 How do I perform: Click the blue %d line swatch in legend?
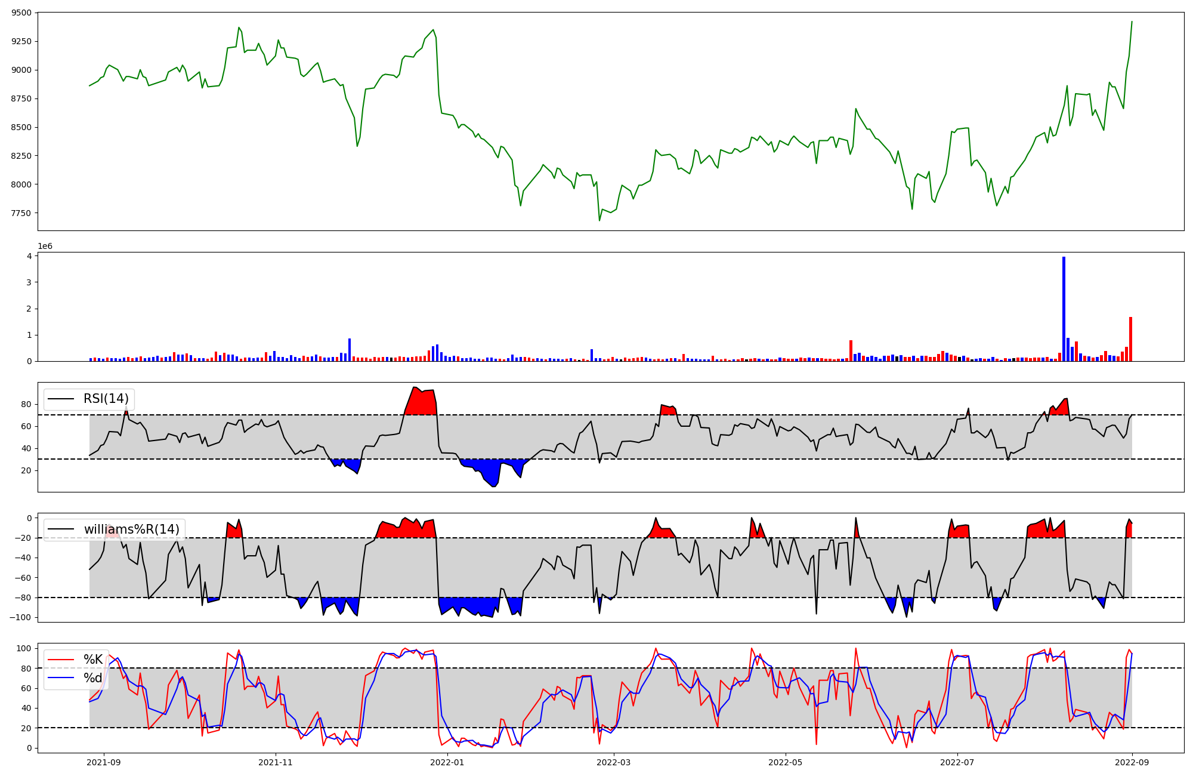coord(61,678)
